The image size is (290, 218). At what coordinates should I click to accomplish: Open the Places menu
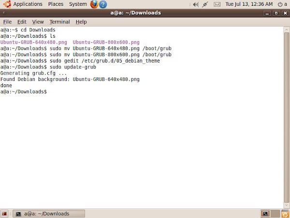point(56,4)
